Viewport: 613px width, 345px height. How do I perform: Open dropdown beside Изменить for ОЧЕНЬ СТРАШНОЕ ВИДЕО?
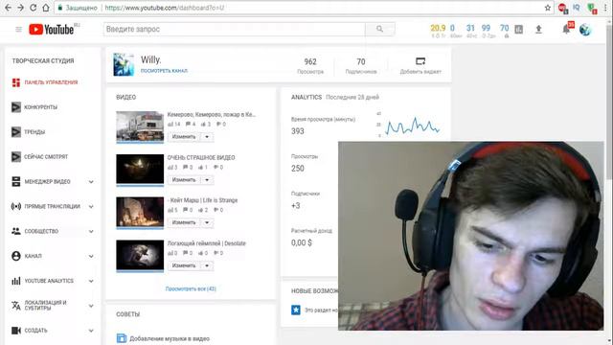207,180
